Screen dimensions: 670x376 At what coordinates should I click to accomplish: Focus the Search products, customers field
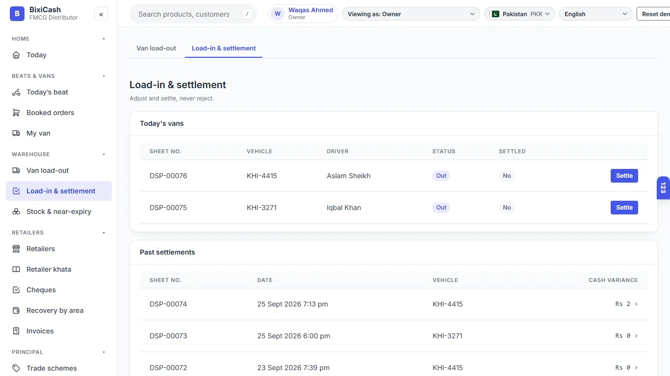coord(193,14)
